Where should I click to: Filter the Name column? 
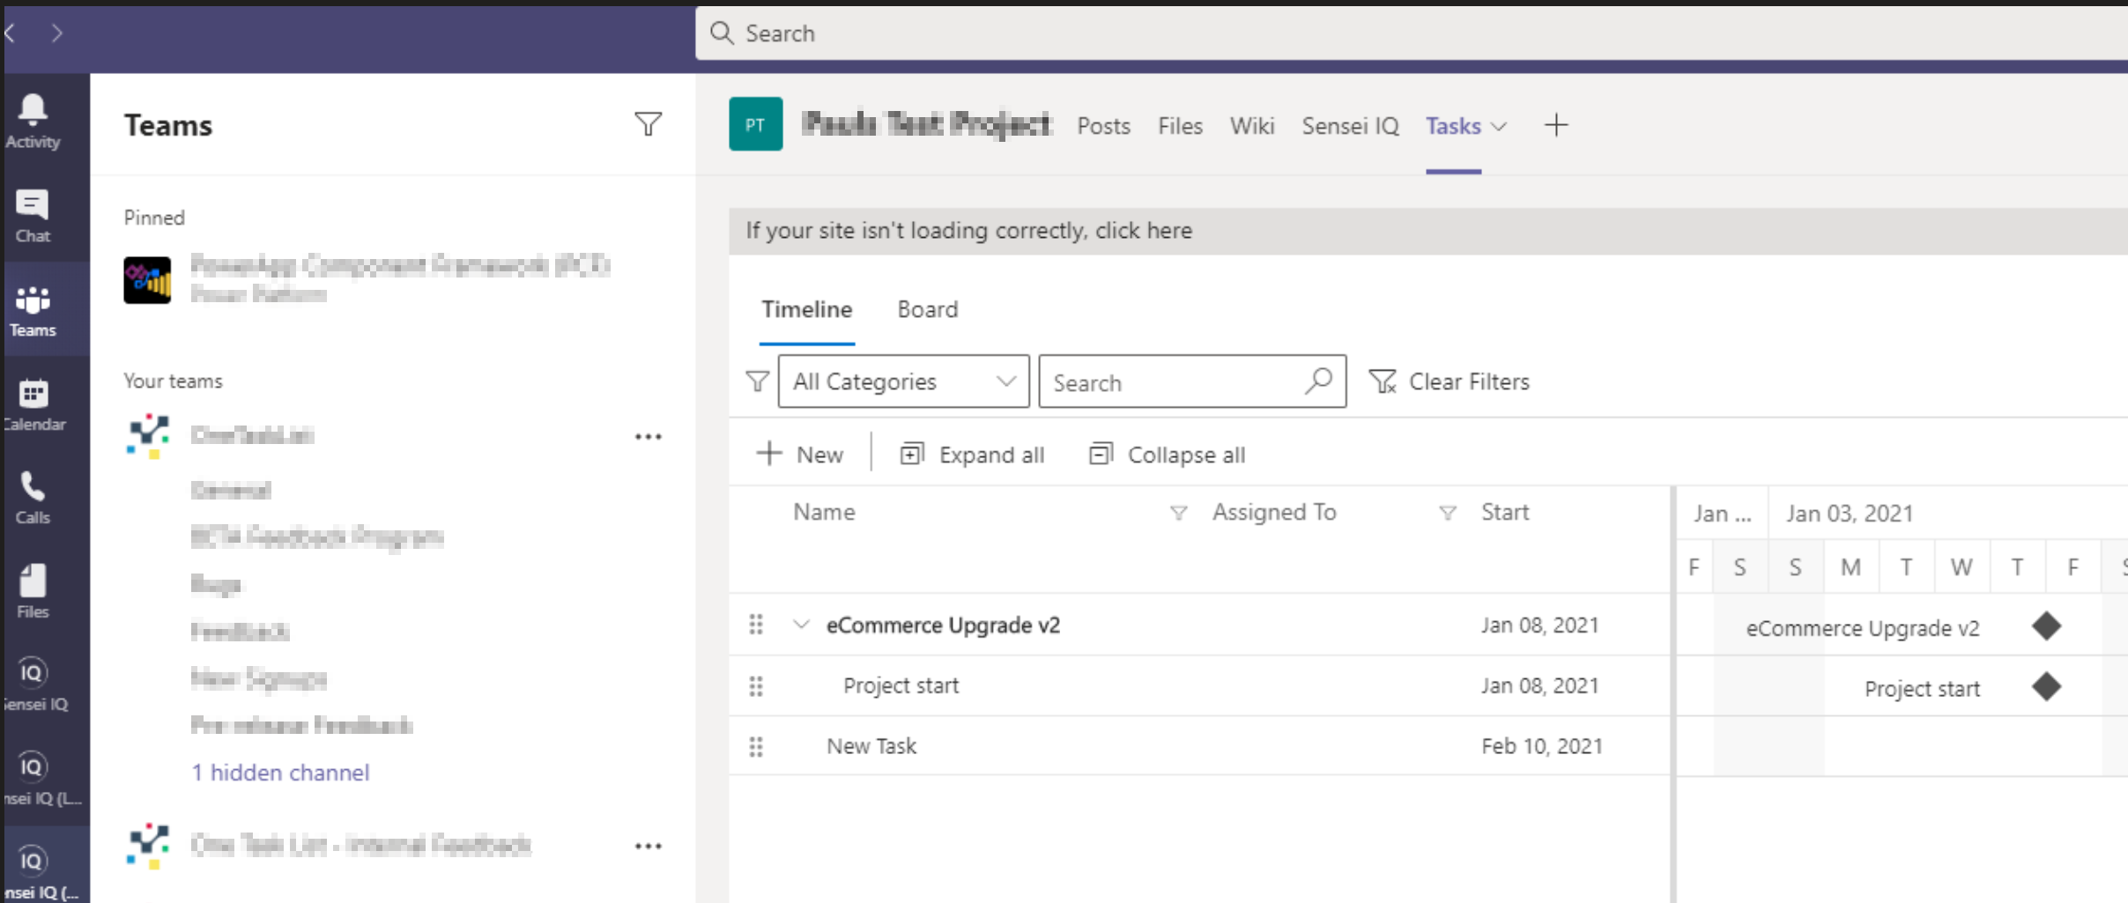(1178, 513)
